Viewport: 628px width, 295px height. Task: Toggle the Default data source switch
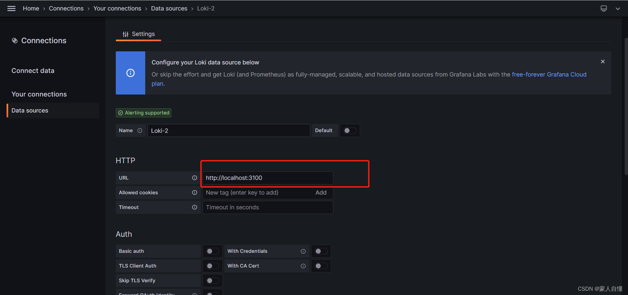coord(350,130)
